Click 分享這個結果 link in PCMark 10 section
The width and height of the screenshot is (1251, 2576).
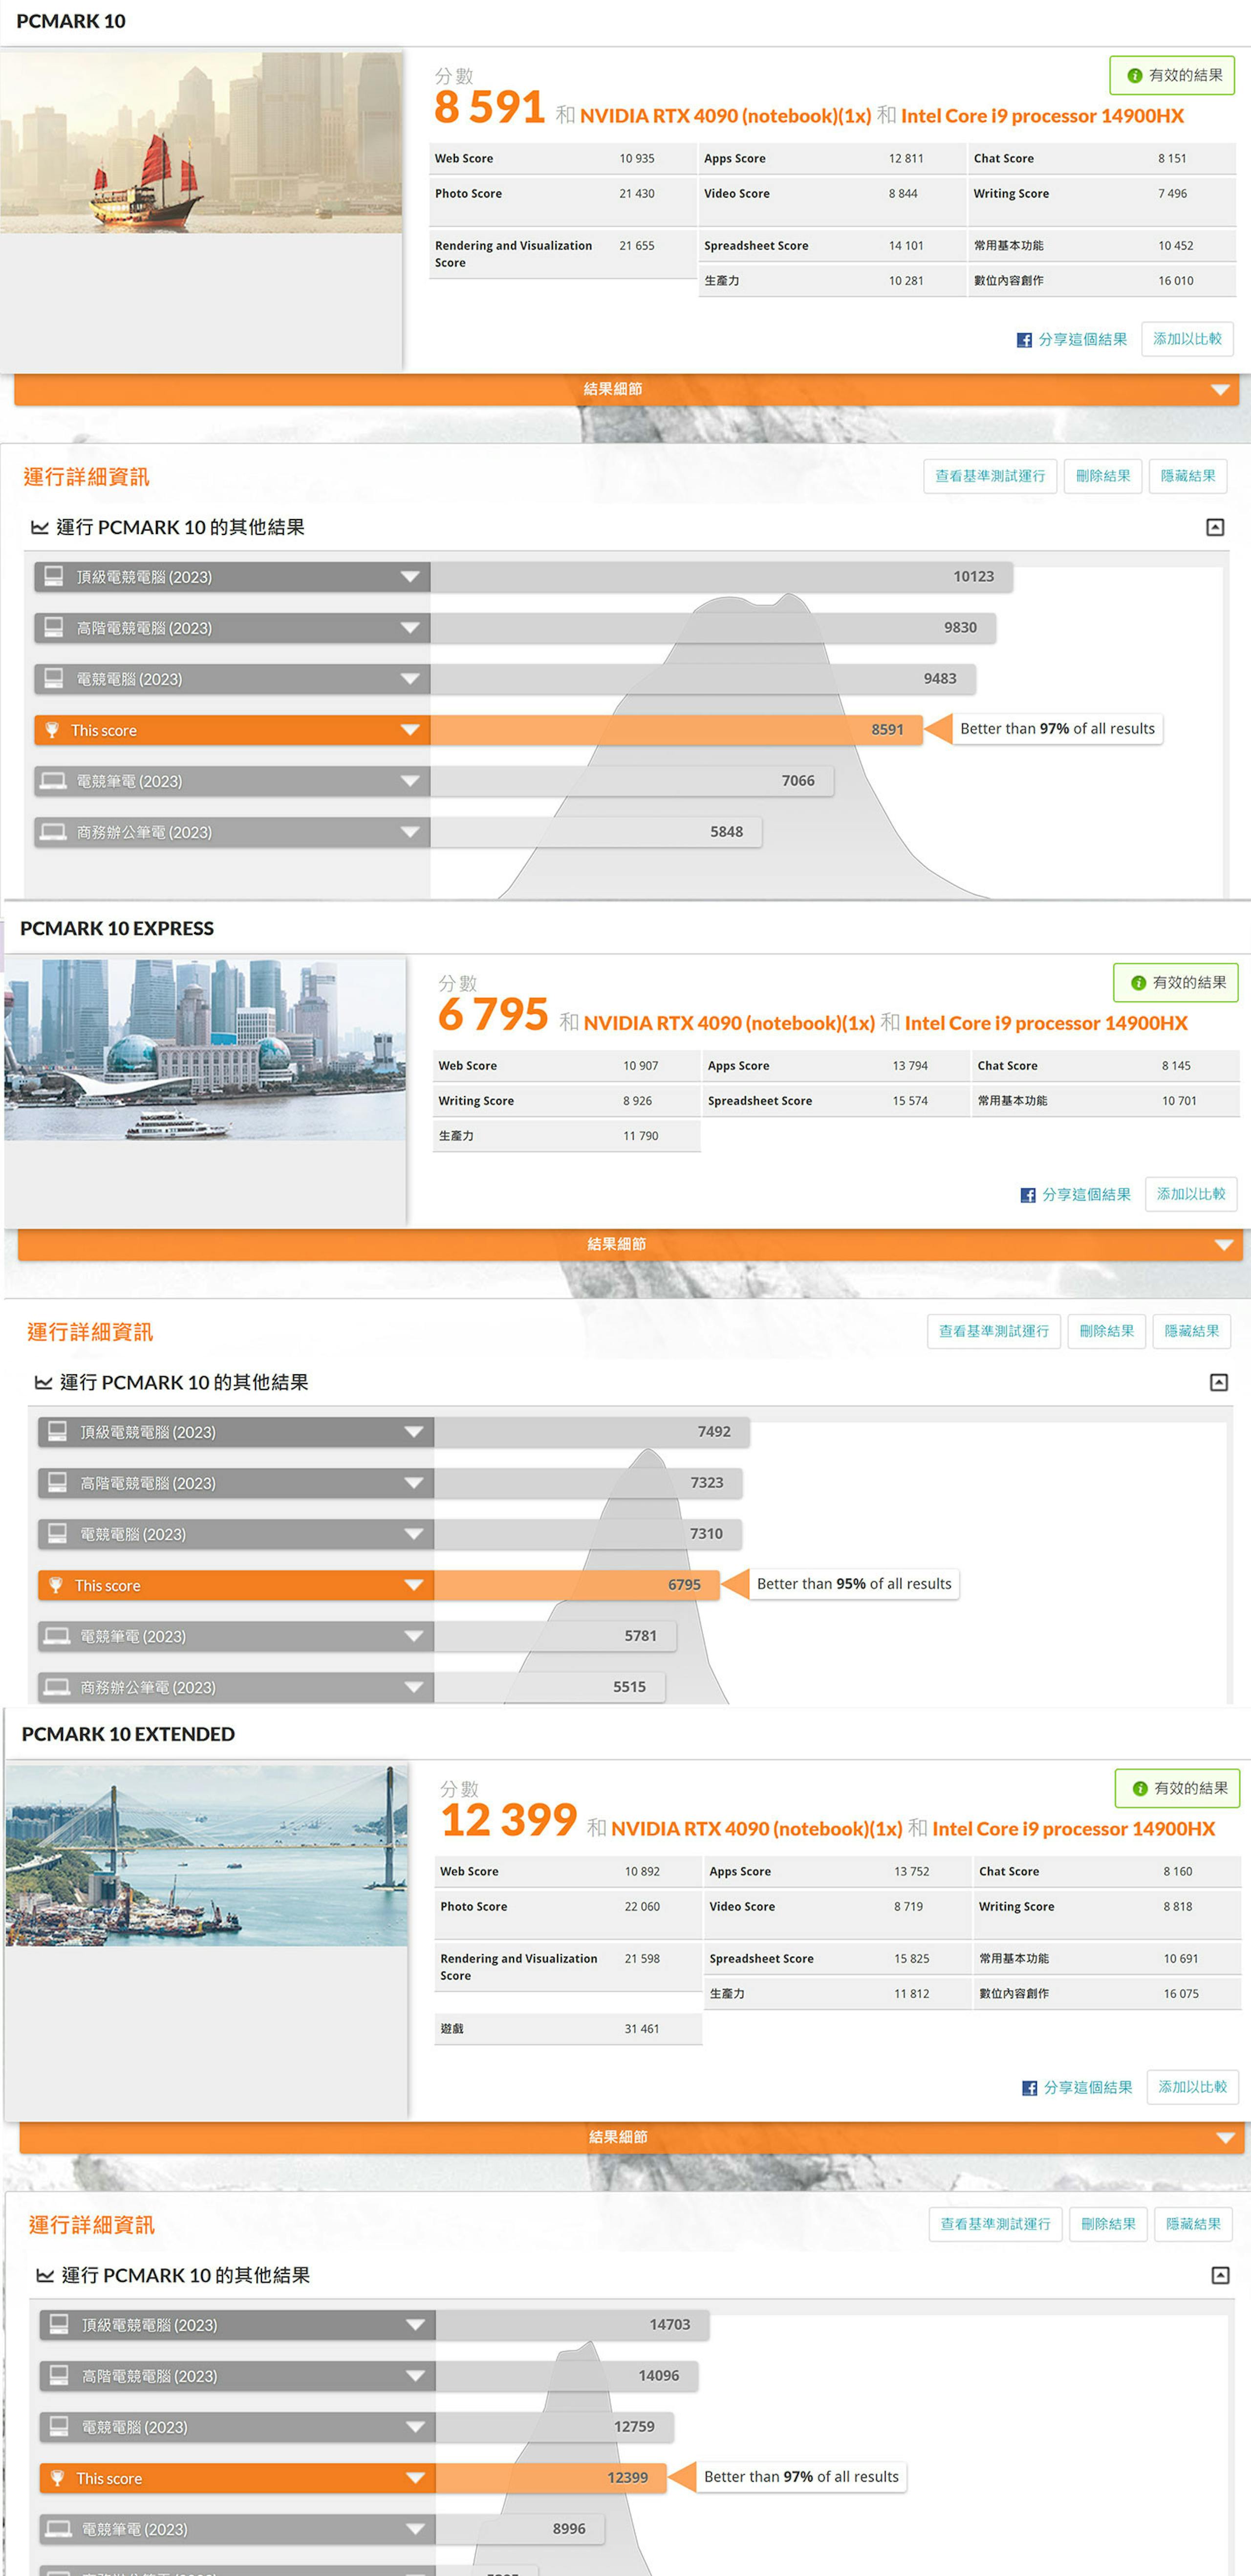(1082, 340)
